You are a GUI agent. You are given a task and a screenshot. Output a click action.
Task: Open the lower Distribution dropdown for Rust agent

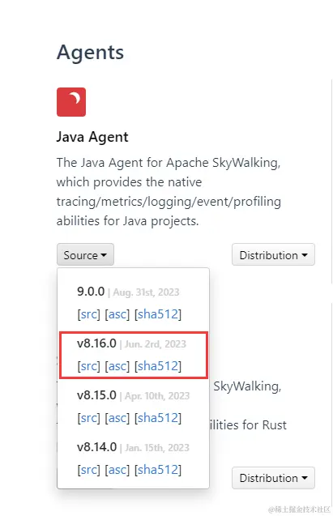(x=273, y=478)
